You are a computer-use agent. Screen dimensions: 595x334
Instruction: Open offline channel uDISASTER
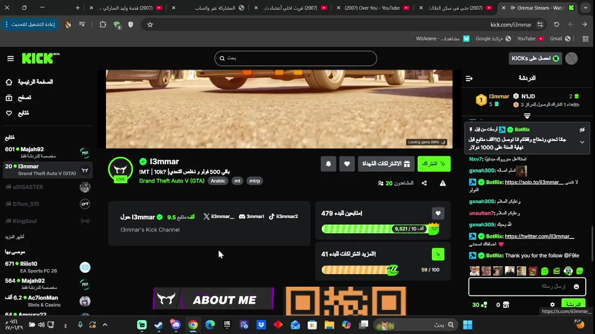click(x=47, y=187)
